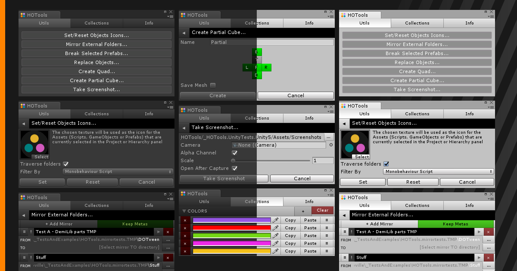Click the Clear button in the colors panel

(322, 211)
